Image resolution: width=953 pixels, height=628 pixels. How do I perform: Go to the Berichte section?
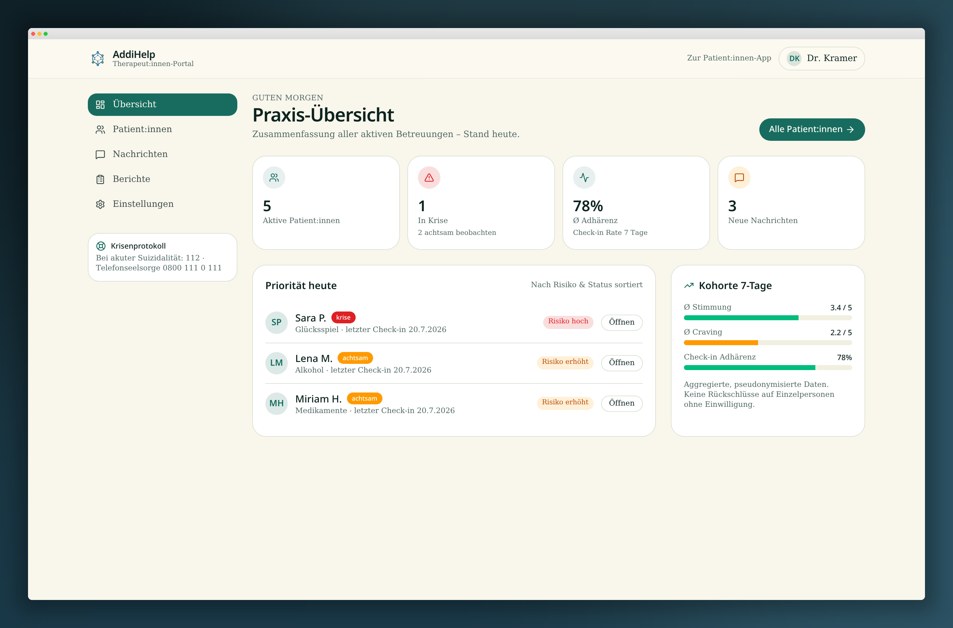(x=162, y=179)
